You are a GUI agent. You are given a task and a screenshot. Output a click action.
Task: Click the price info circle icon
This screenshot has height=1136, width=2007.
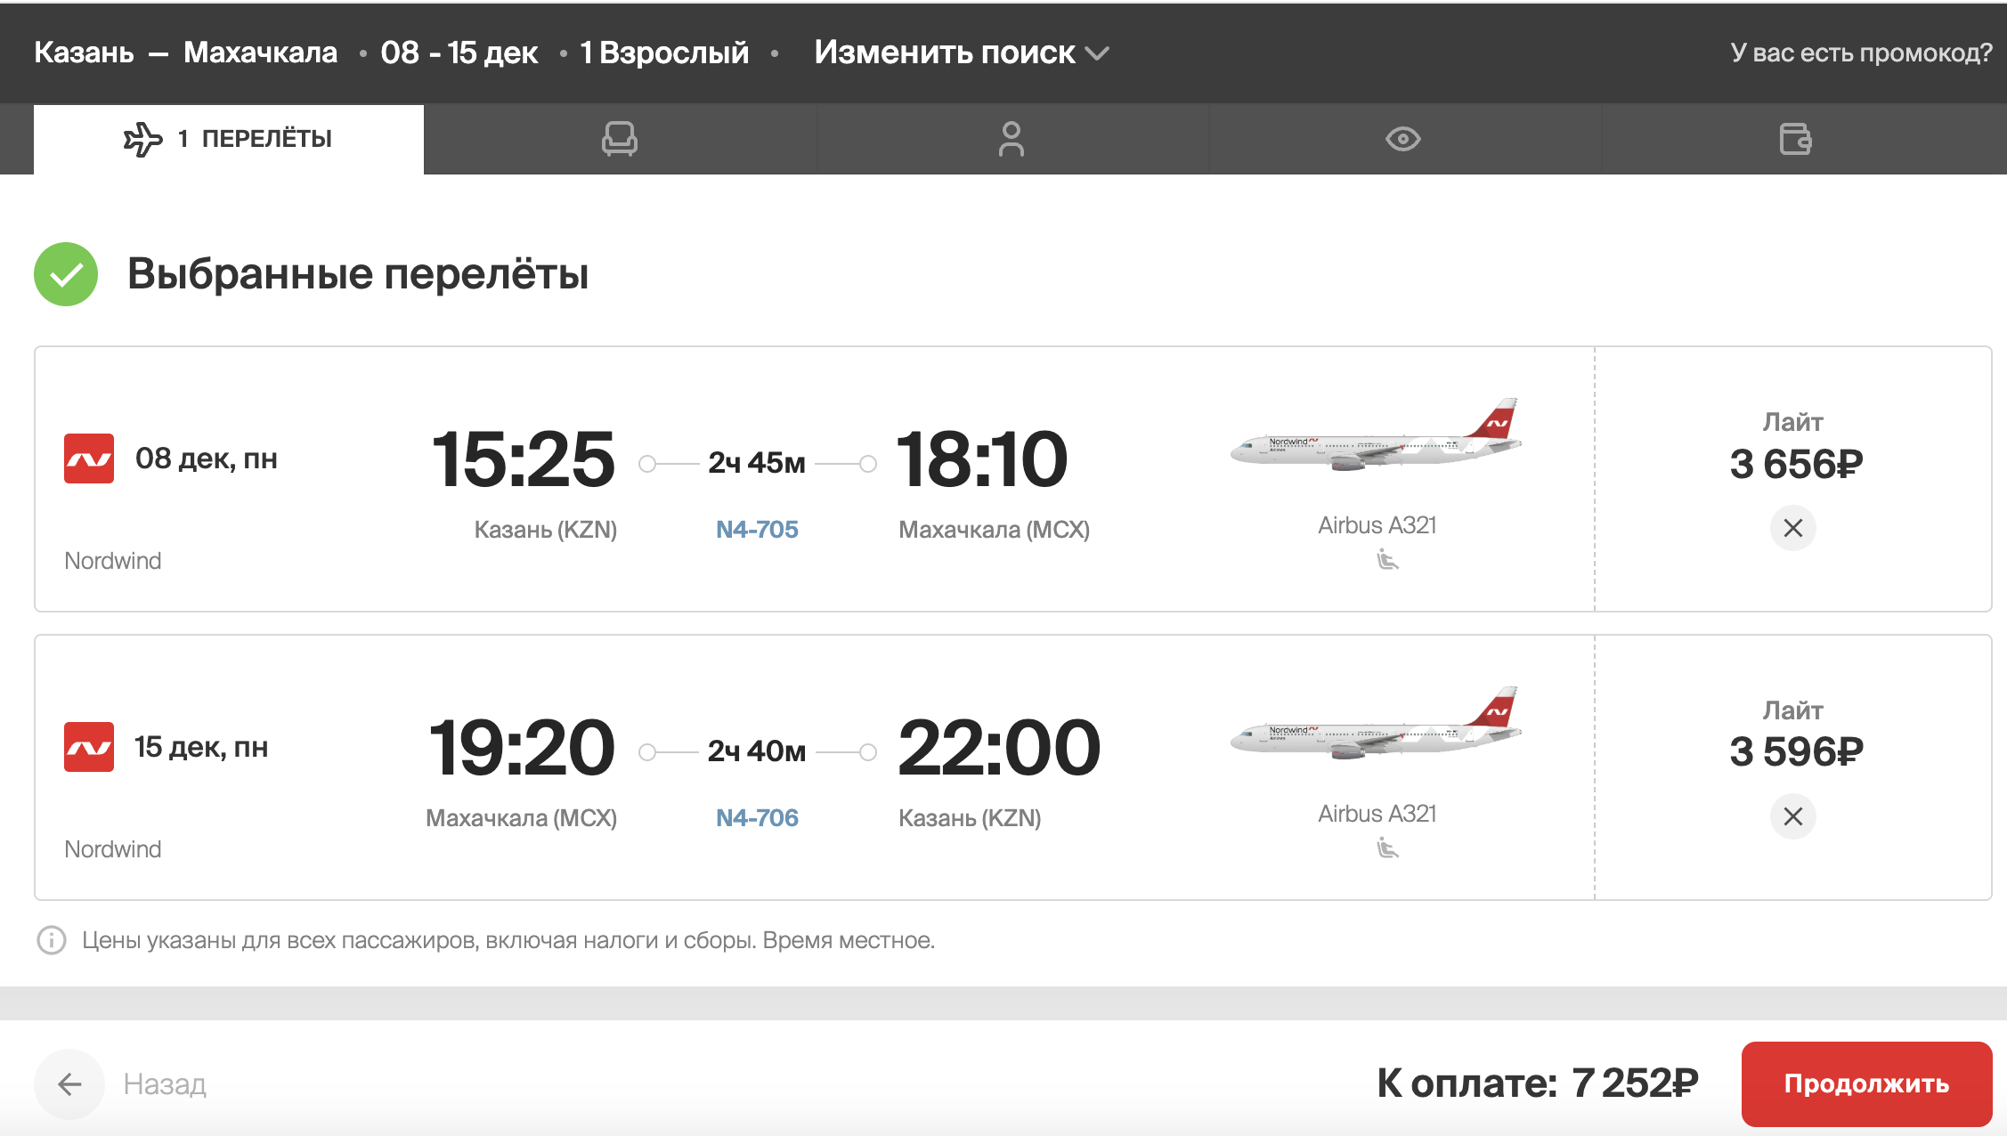click(52, 940)
